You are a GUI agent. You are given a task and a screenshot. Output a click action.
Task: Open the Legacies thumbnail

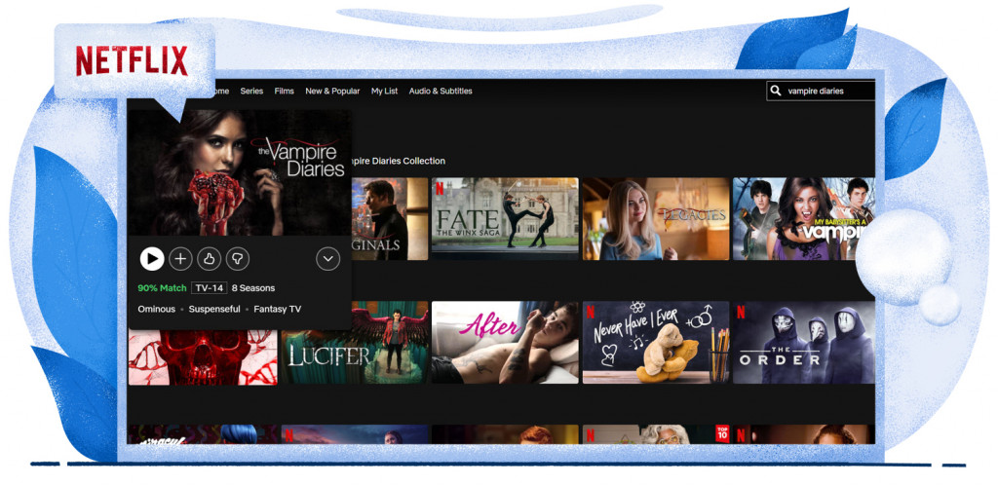click(x=656, y=219)
